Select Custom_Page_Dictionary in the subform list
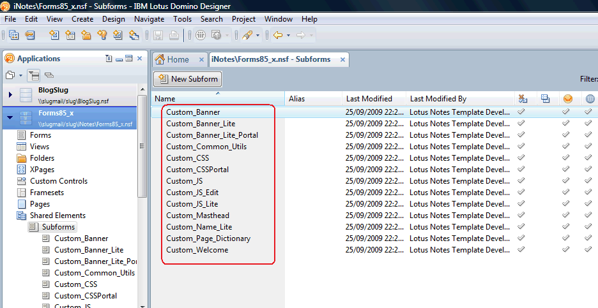 tap(208, 238)
